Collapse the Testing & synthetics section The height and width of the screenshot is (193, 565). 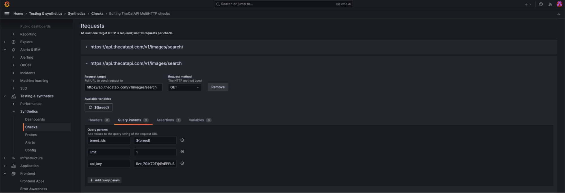[5, 96]
